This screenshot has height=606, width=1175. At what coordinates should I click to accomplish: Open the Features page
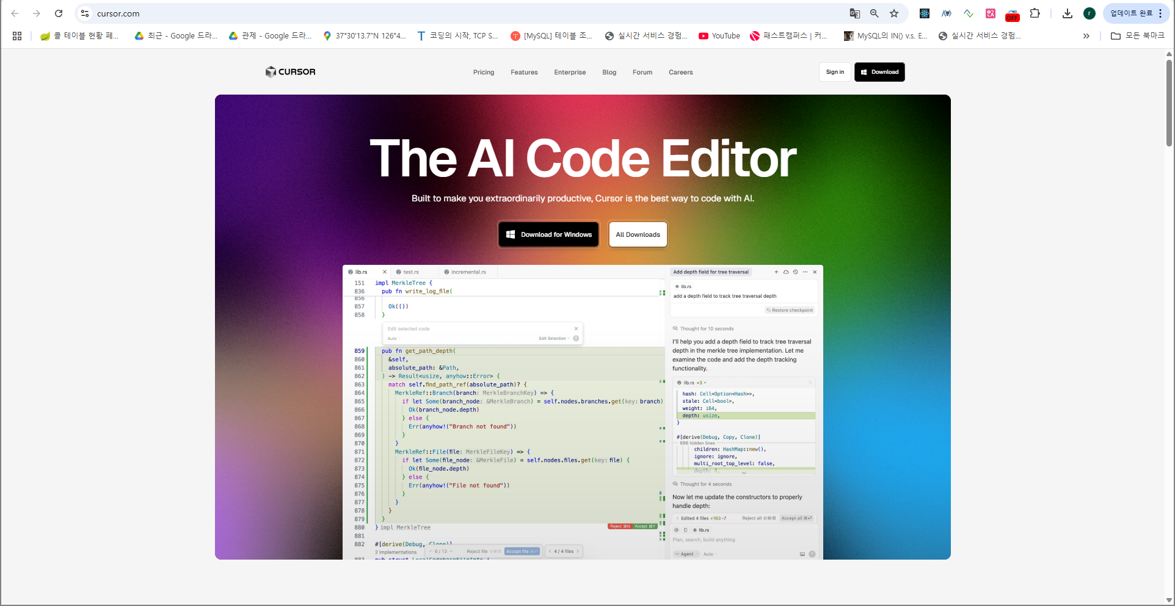click(524, 72)
